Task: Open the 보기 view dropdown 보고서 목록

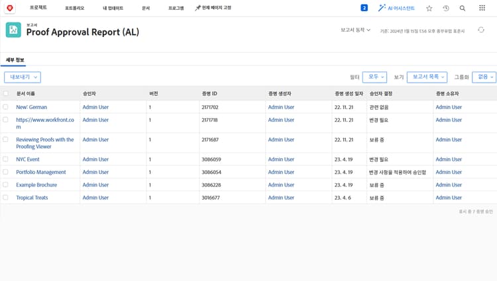Action: click(x=427, y=77)
